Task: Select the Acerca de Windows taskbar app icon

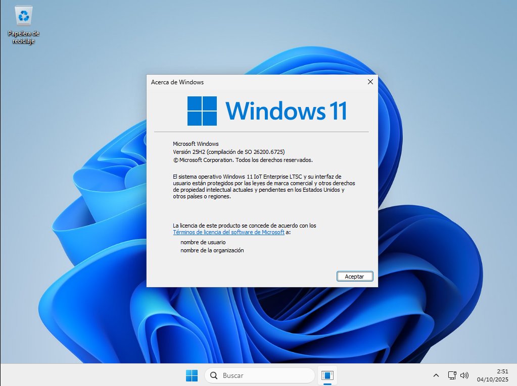Action: [x=327, y=375]
